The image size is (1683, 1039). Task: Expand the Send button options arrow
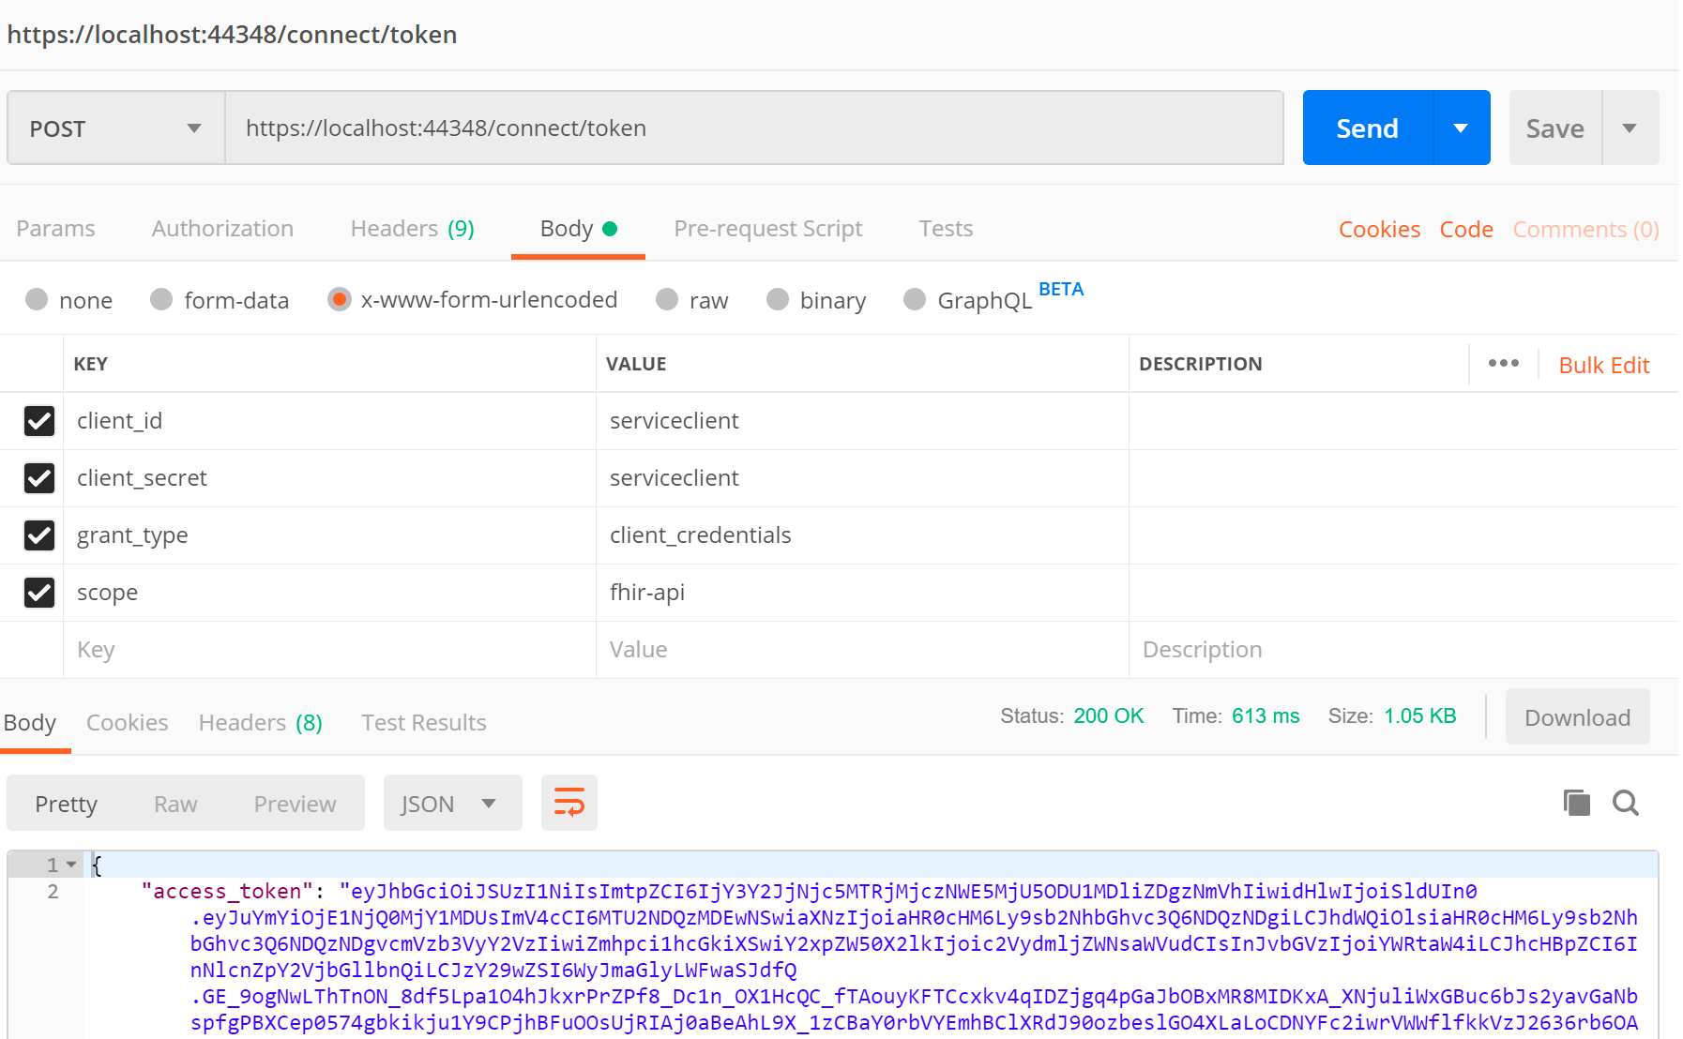(1461, 128)
